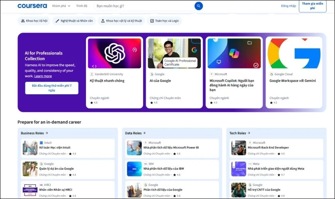335x199 pixels.
Task: Open the Microsoft Copilot course thumbnail
Action: (x=234, y=53)
